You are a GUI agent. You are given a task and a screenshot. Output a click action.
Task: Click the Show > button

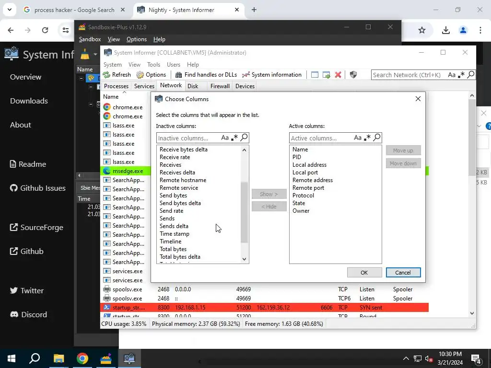tap(269, 194)
